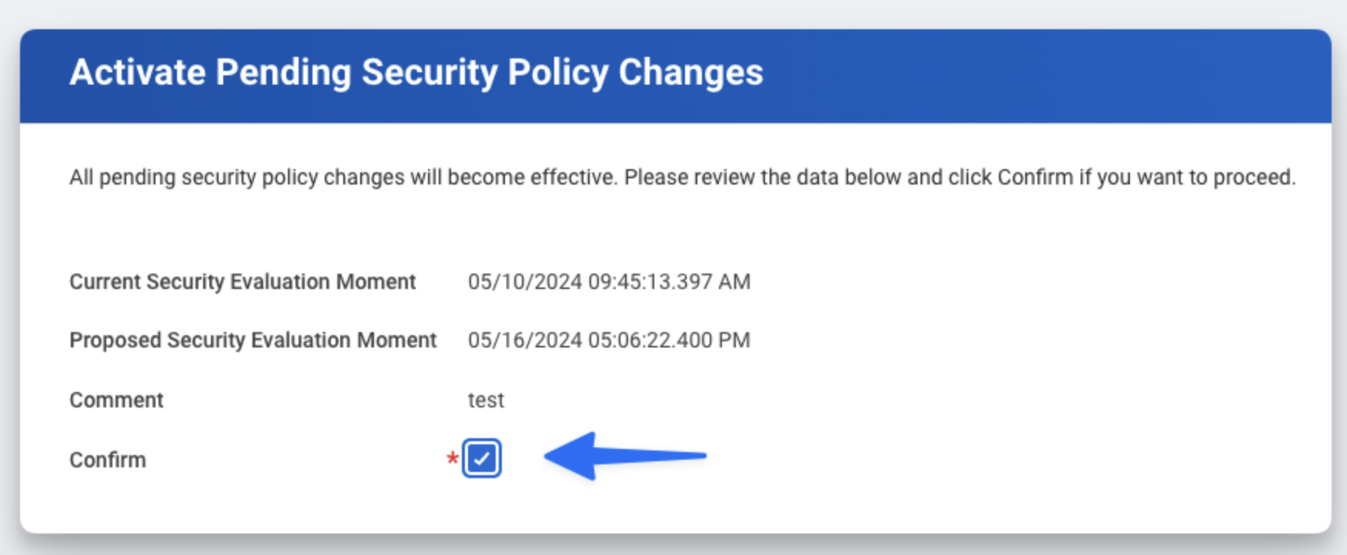Select the Proposed Security Evaluation Moment label

(x=252, y=341)
